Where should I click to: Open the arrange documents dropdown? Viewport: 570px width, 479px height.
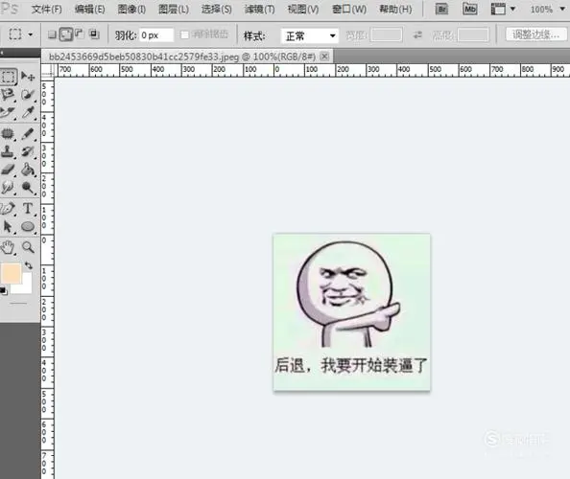tap(503, 9)
